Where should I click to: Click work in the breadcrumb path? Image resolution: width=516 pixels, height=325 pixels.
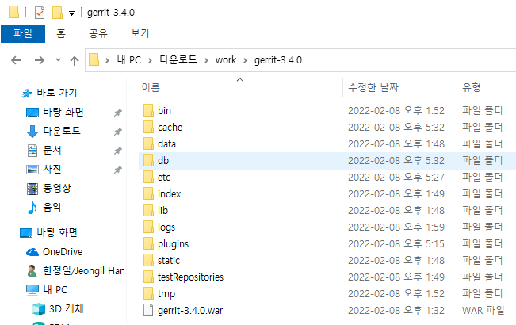pyautogui.click(x=226, y=60)
